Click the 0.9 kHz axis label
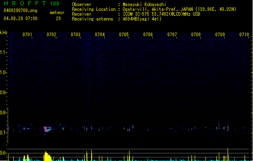Screen dimensions: 253x161 coord(3,93)
